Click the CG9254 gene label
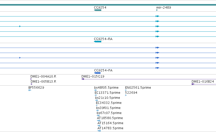This screenshot has width=216, height=132. (100, 8)
